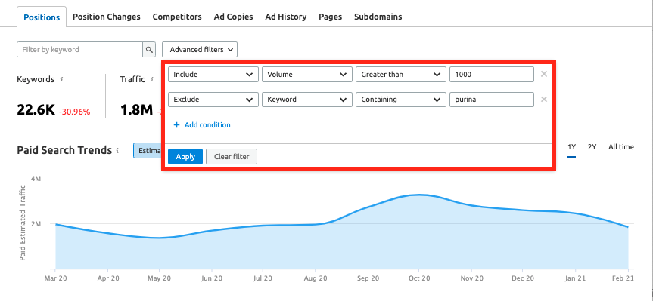
Task: Open the Exclude dropdown in second row
Action: click(213, 100)
